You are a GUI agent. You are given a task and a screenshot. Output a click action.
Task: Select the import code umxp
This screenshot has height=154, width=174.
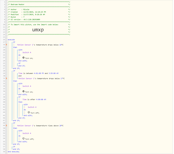click(38, 30)
